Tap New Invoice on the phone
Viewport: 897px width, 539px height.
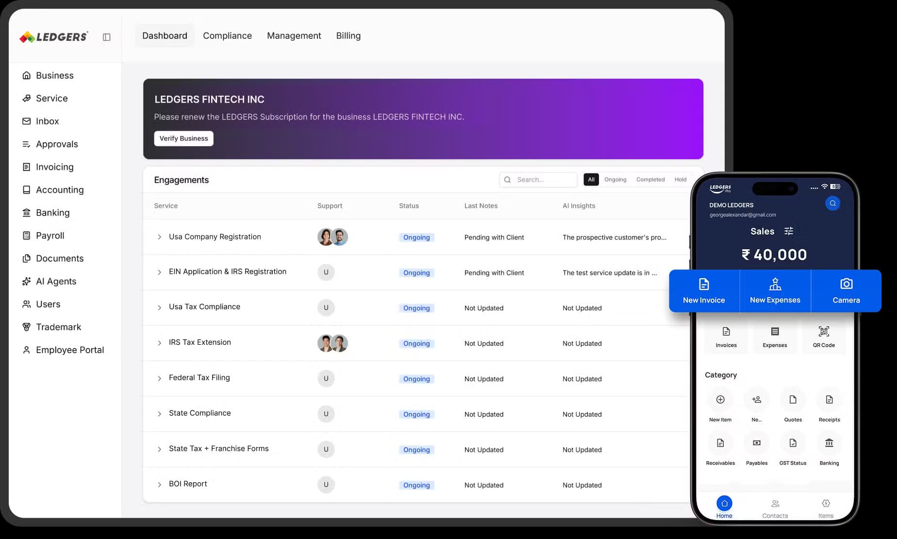(x=704, y=291)
